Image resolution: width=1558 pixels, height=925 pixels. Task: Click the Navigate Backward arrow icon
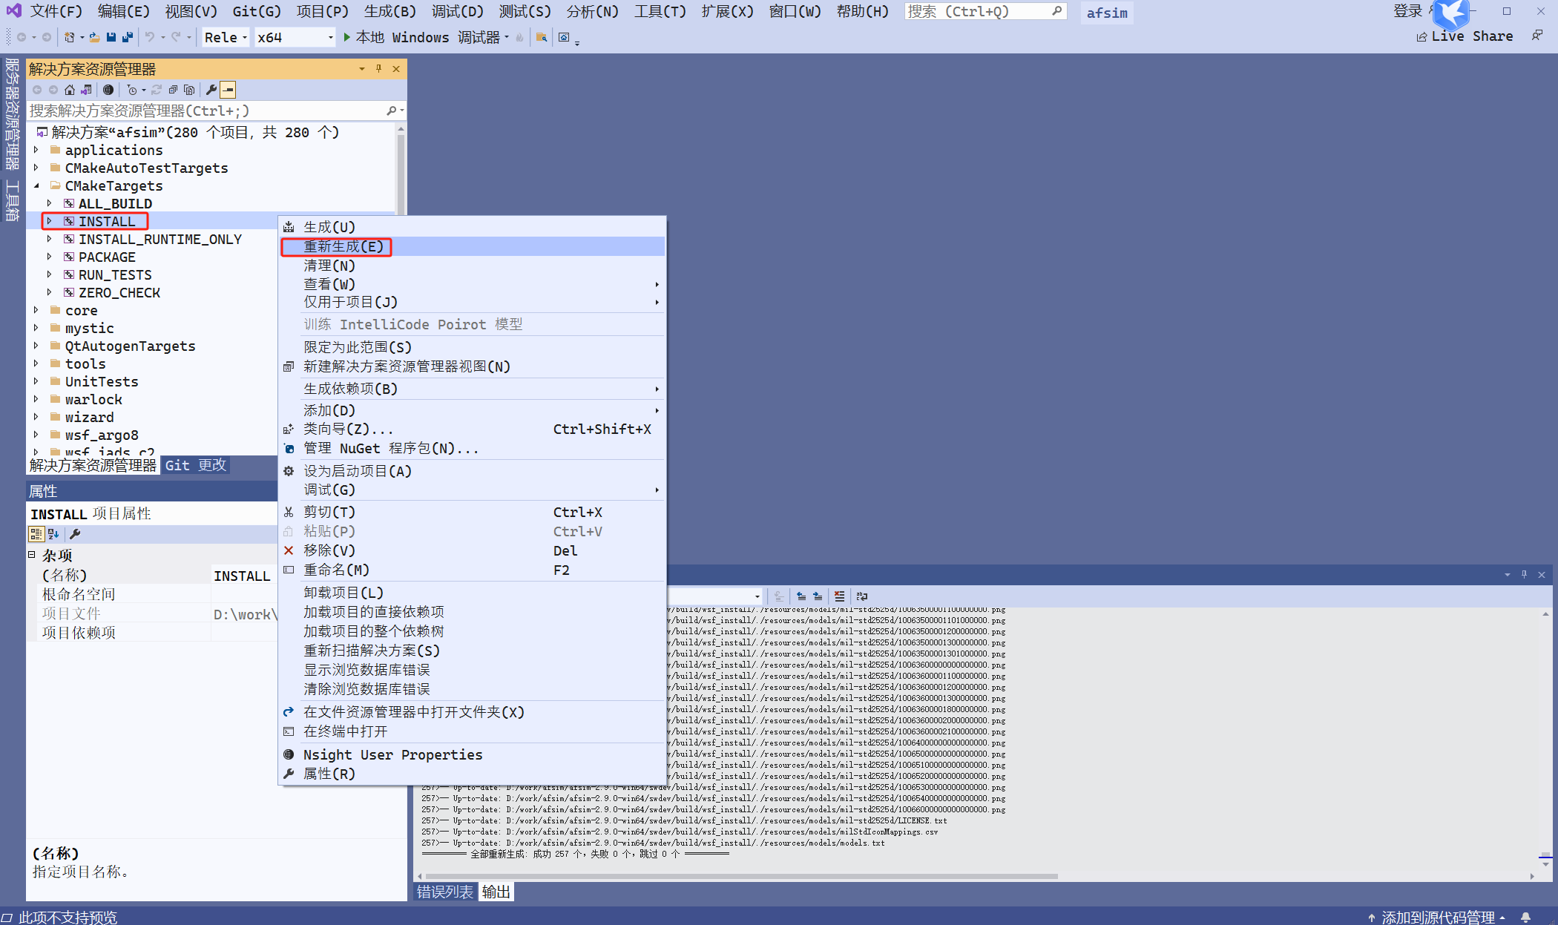pyautogui.click(x=21, y=37)
